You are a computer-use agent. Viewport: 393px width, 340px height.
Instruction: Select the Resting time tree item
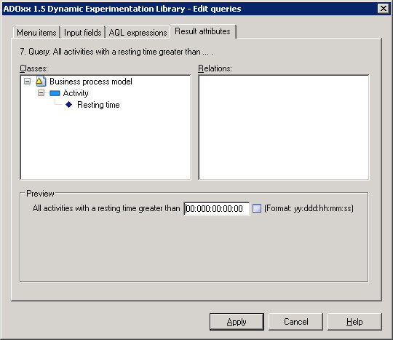pyautogui.click(x=98, y=105)
